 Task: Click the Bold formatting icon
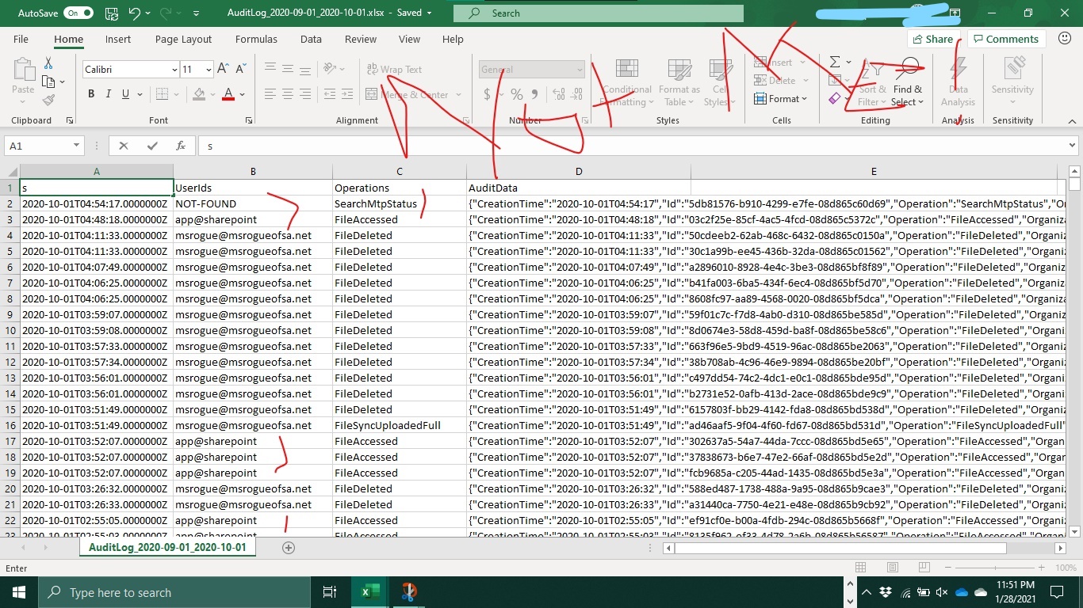coord(91,94)
